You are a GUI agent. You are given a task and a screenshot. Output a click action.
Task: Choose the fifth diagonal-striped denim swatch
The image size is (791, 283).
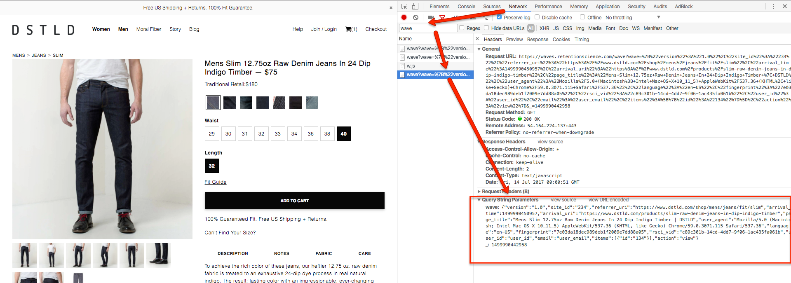pos(279,103)
